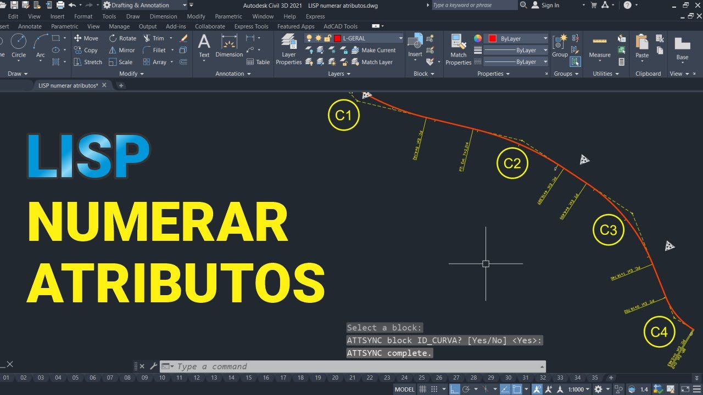The height and width of the screenshot is (395, 703).
Task: Open the object color wheel
Action: click(478, 38)
